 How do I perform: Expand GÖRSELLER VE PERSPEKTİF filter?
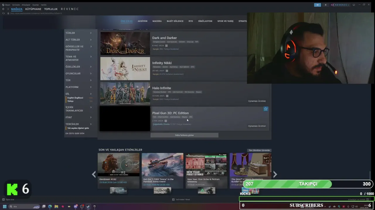click(79, 48)
